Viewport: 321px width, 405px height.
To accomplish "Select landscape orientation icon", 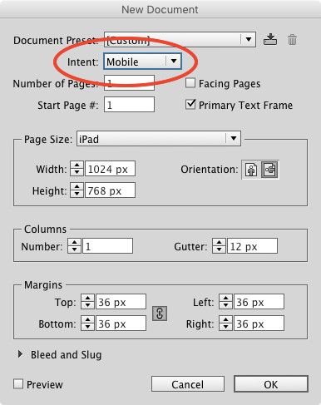I will [x=269, y=170].
